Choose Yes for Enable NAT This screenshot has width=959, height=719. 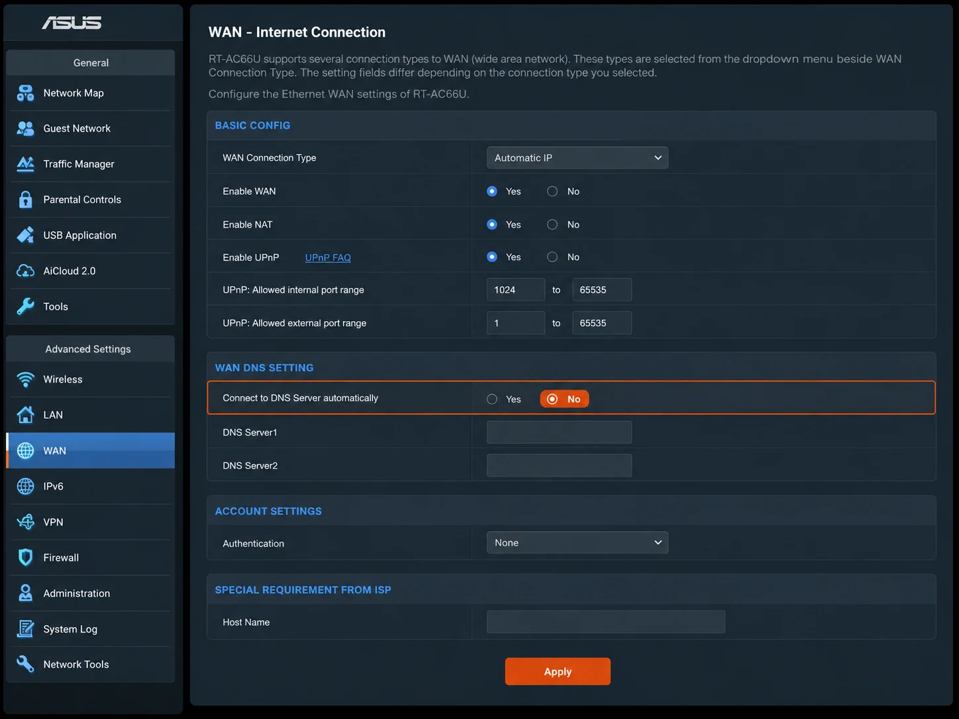pos(492,224)
